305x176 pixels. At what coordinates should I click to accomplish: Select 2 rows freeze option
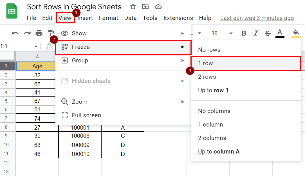[x=246, y=77]
